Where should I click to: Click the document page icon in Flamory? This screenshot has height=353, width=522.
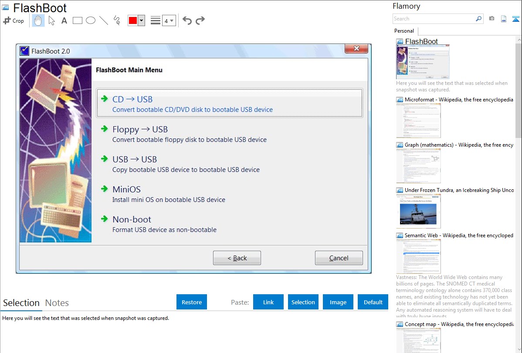[504, 19]
